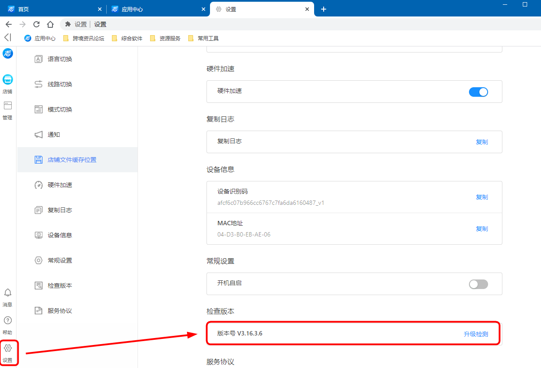Select 语言切换 in settings menu
541x368 pixels.
(60, 59)
